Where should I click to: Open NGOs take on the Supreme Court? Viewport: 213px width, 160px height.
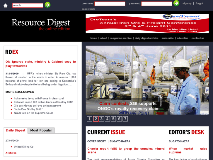[x=33, y=113]
